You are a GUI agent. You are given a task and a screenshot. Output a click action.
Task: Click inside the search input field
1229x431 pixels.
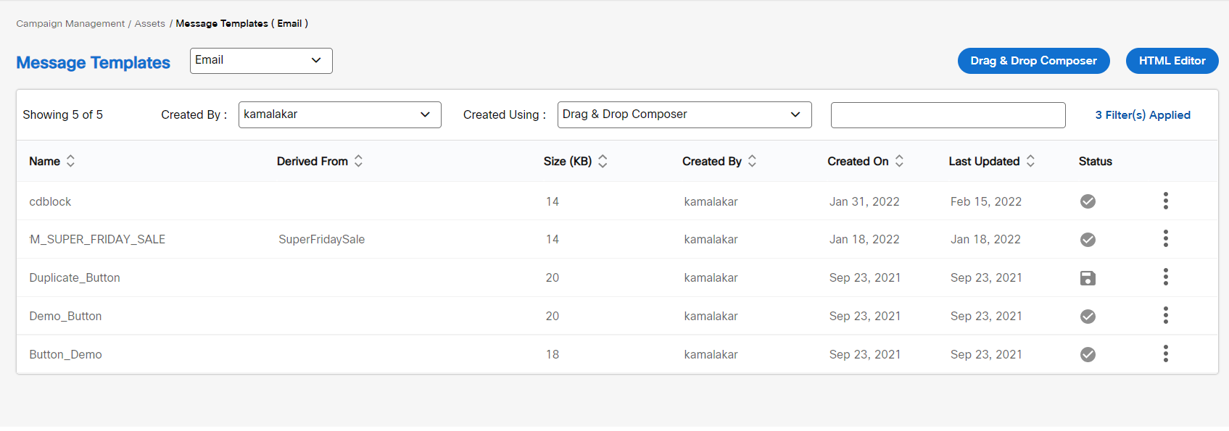pyautogui.click(x=948, y=114)
